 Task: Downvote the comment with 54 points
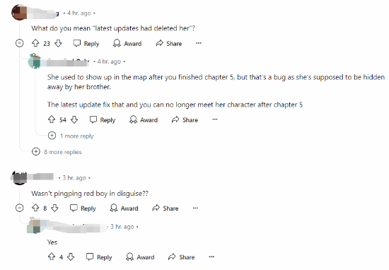click(74, 119)
